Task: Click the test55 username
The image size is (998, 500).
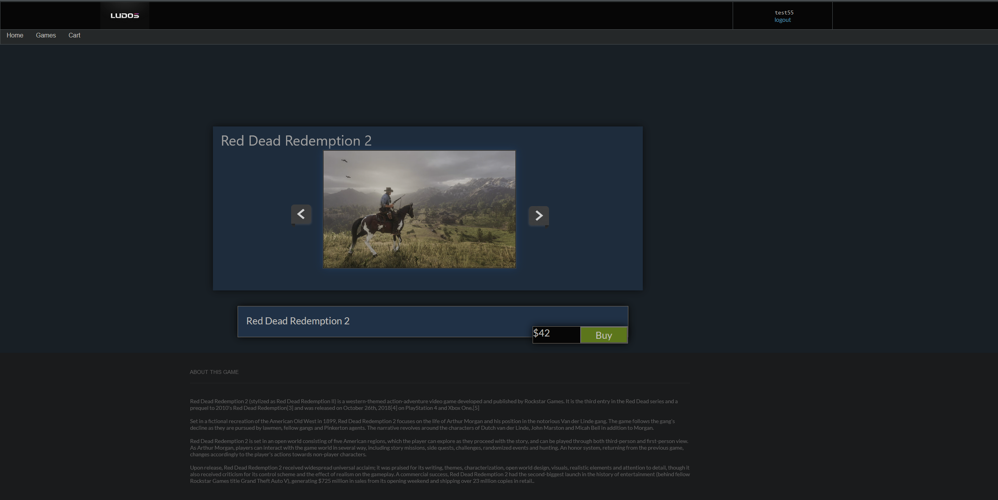Action: tap(784, 12)
